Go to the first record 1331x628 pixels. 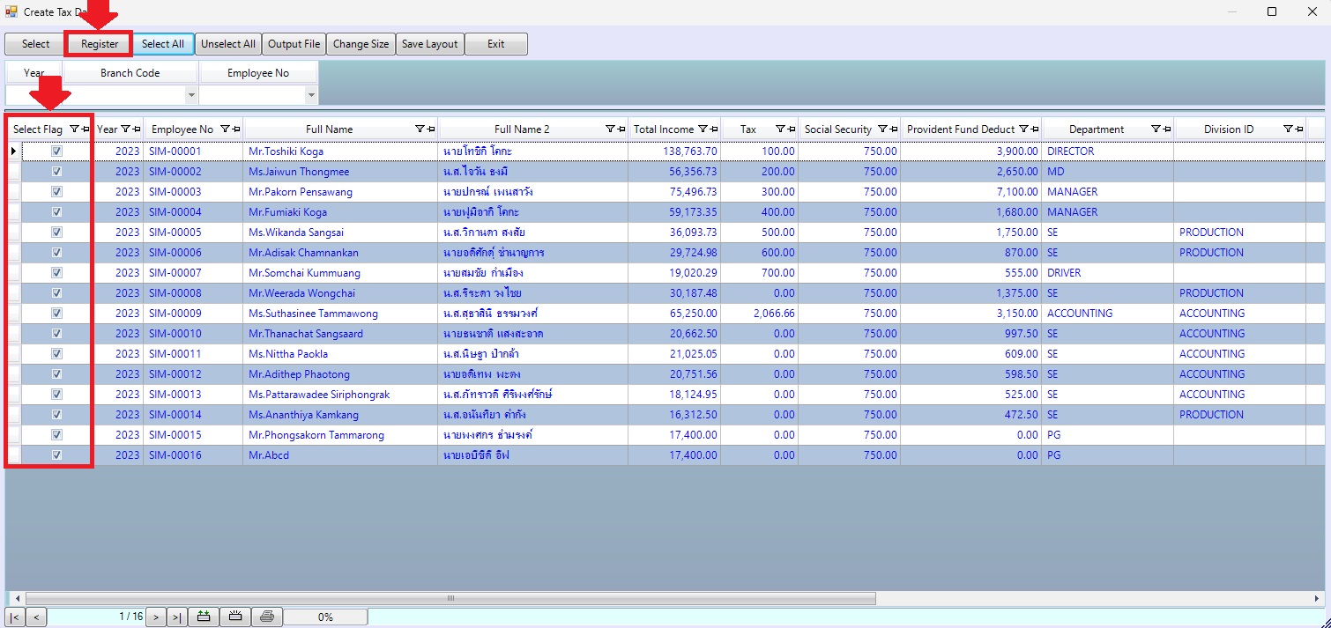pyautogui.click(x=15, y=617)
